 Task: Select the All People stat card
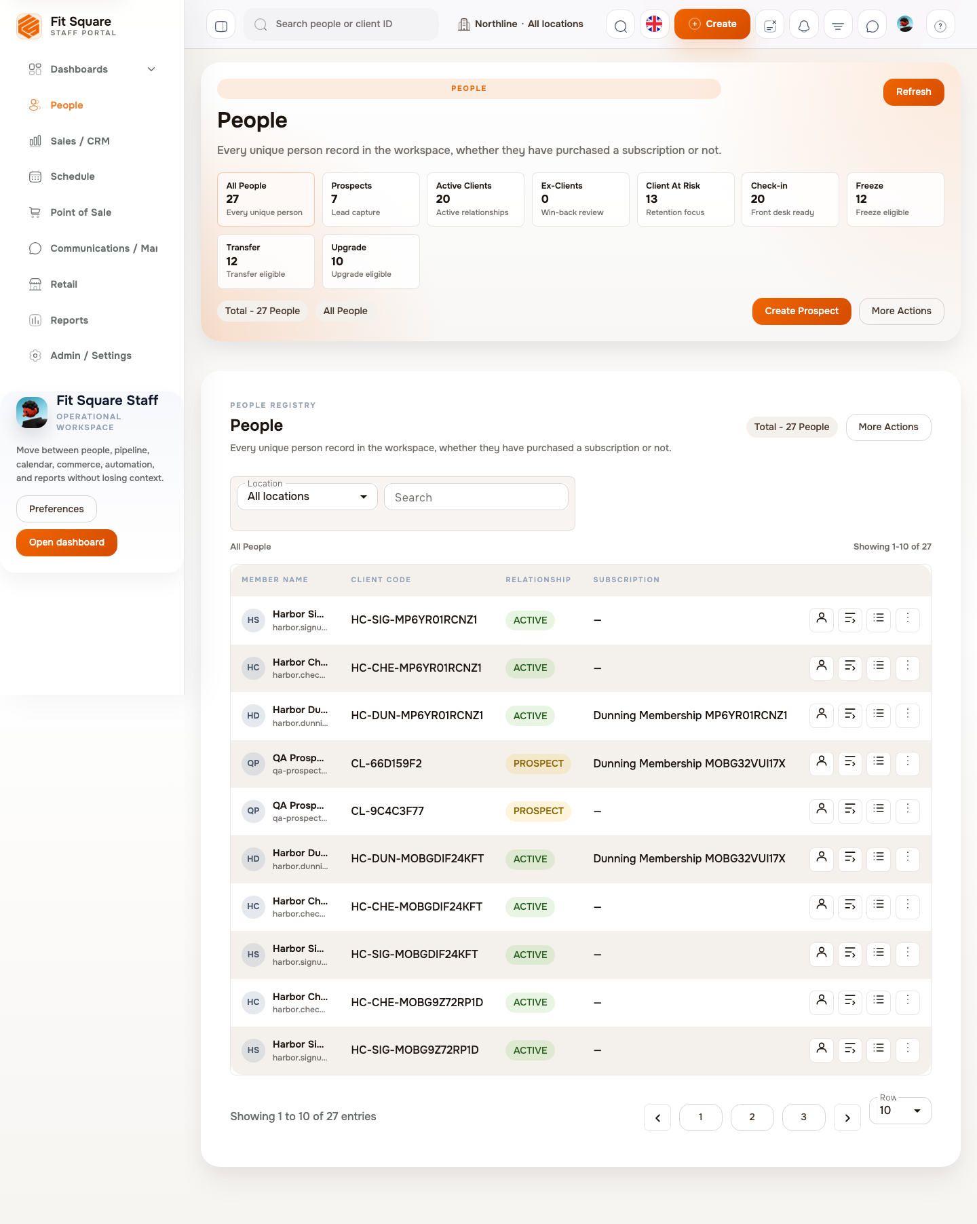(266, 199)
